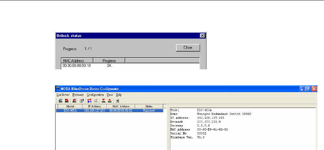Image resolution: width=324 pixels, height=150 pixels.
Task: Click the Name line 'Managed Redundant Switch 00002'
Action: 210,114
